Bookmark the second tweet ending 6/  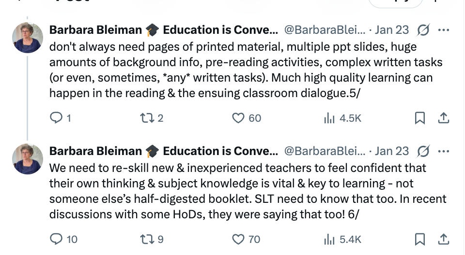pos(420,239)
